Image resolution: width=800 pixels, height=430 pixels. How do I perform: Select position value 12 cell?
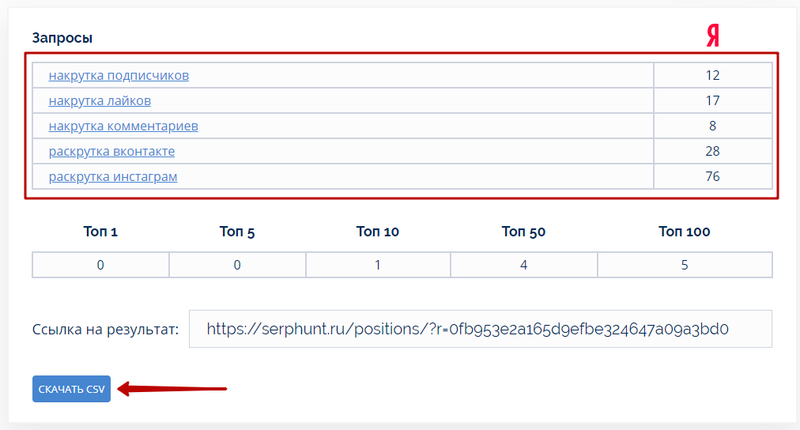tap(713, 76)
